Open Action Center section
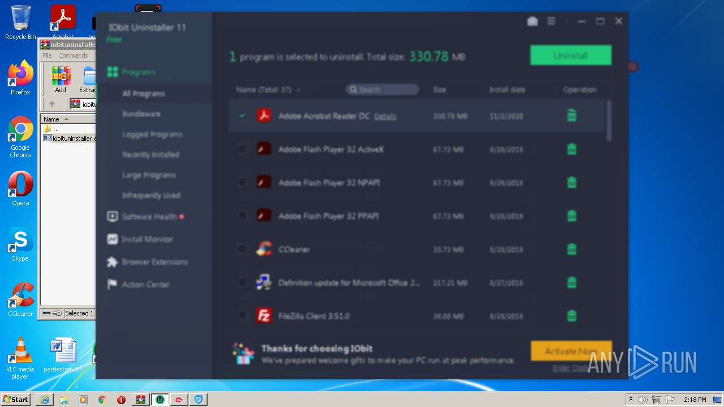This screenshot has height=407, width=724. pyautogui.click(x=138, y=284)
